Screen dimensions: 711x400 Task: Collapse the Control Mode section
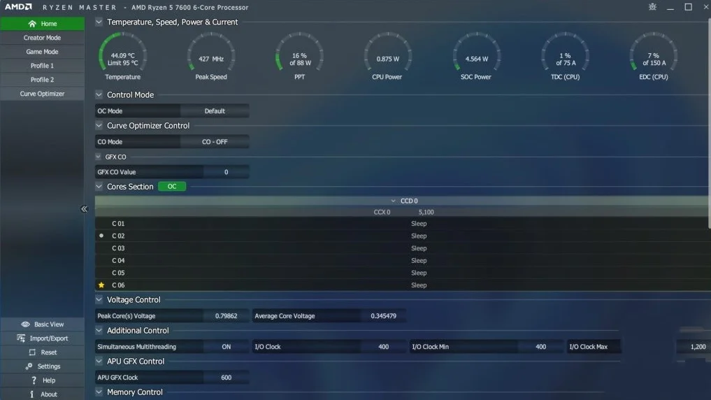(99, 95)
